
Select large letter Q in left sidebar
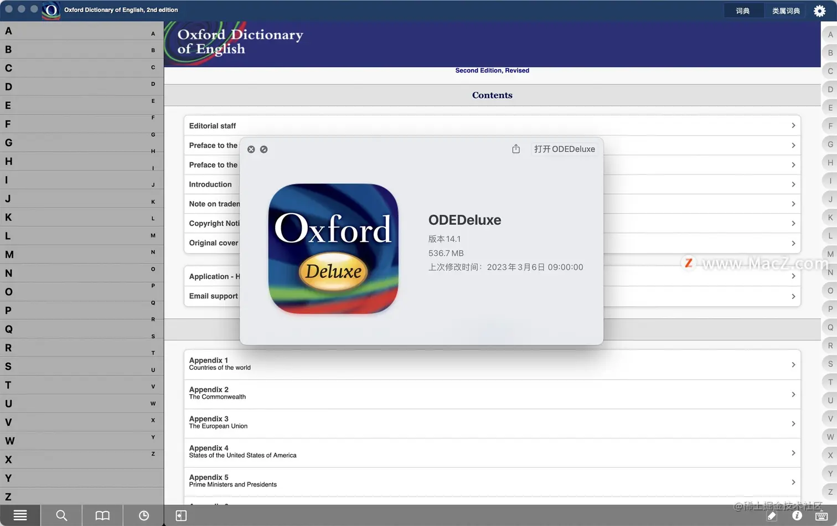coord(8,329)
